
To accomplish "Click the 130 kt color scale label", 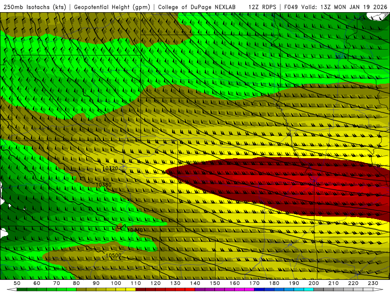I will pos(175,283).
